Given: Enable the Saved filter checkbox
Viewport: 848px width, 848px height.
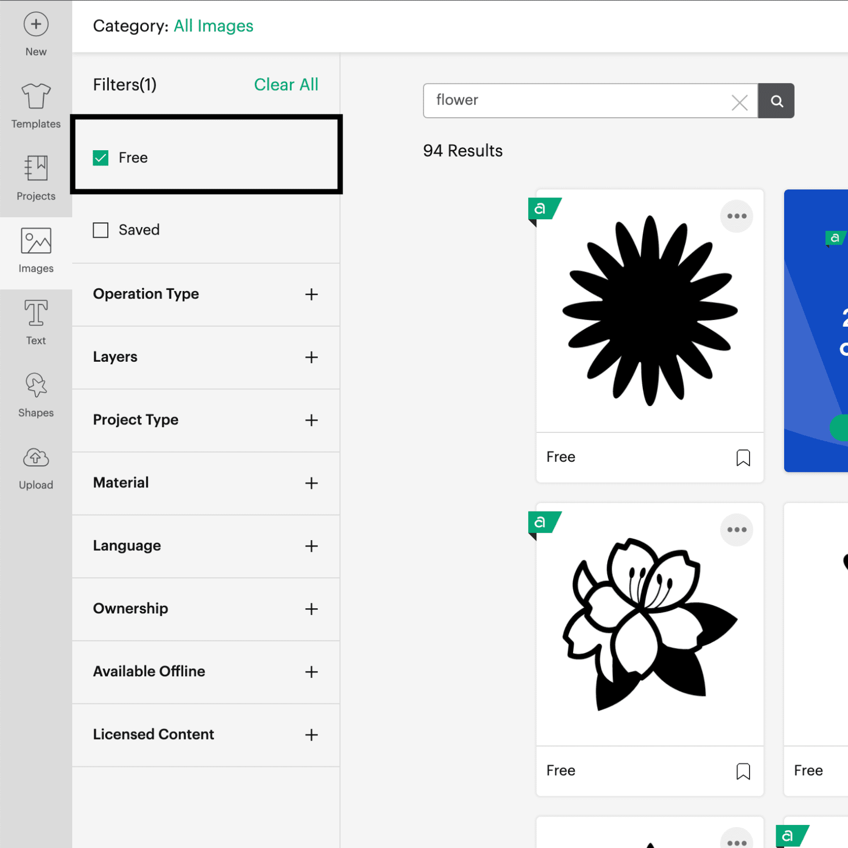Looking at the screenshot, I should tap(101, 230).
